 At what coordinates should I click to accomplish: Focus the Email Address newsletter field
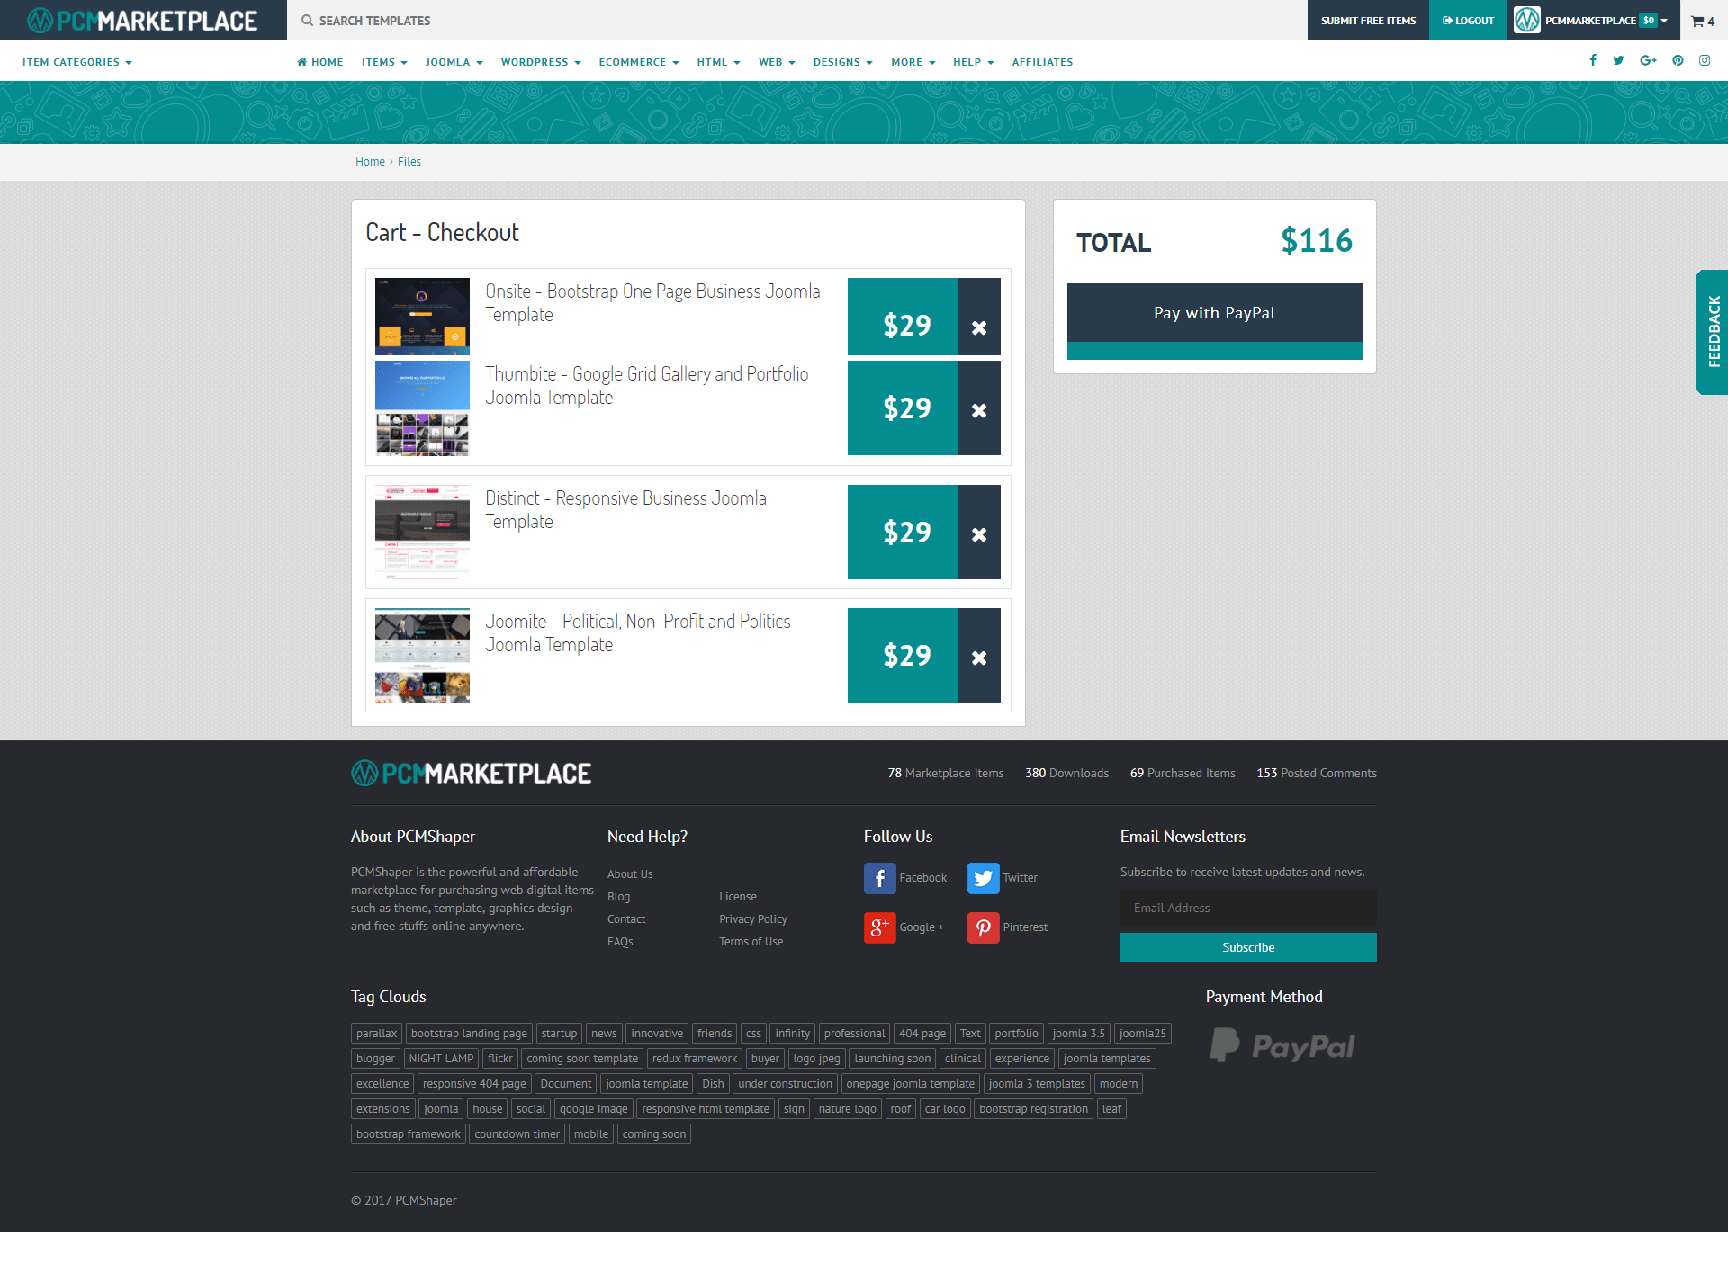point(1248,909)
